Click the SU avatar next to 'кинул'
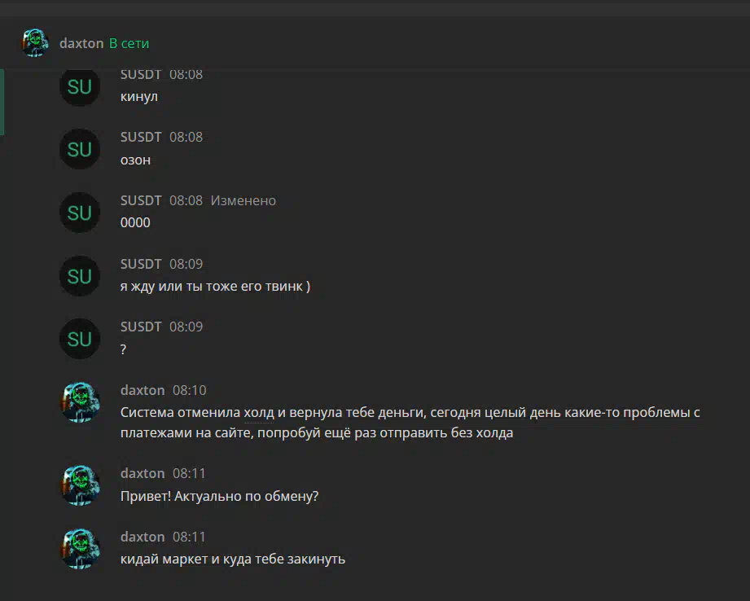The height and width of the screenshot is (601, 750). 80,86
